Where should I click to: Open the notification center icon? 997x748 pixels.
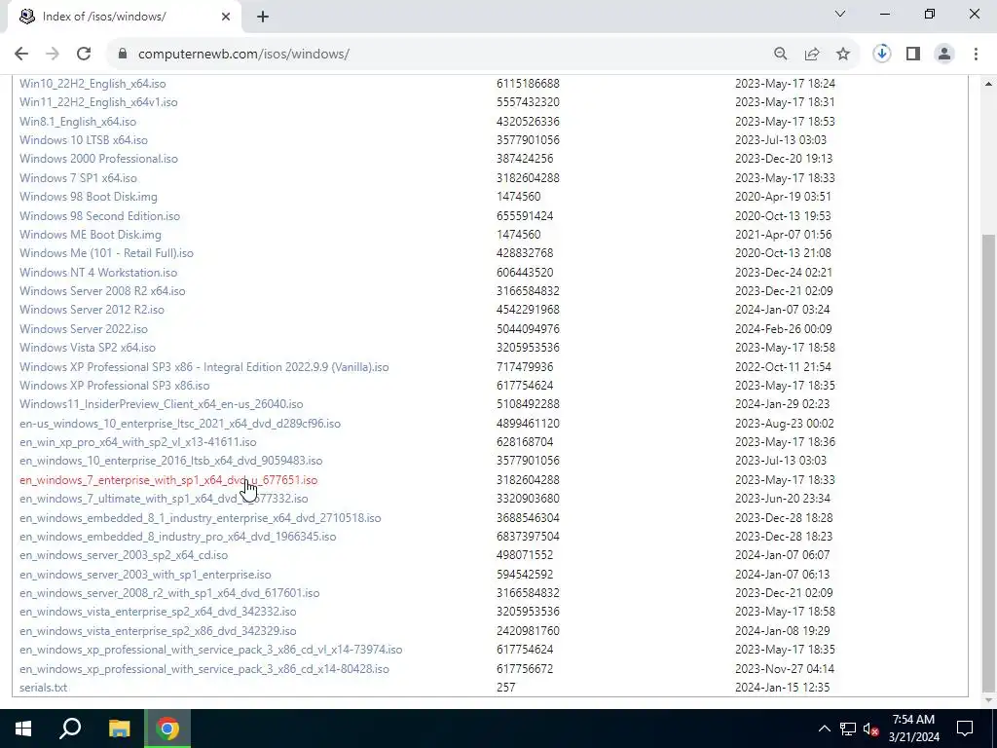coord(965,729)
